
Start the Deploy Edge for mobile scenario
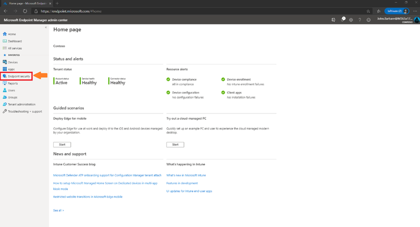tap(62, 145)
